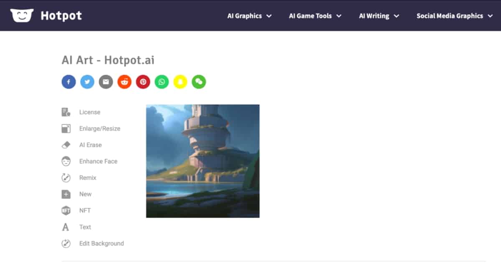Open the Remix link
Screen dimensions: 501x270
point(88,178)
